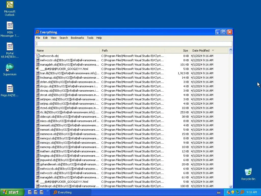The height and width of the screenshot is (196, 261).
Task: Click the Start button
Action: point(12,192)
